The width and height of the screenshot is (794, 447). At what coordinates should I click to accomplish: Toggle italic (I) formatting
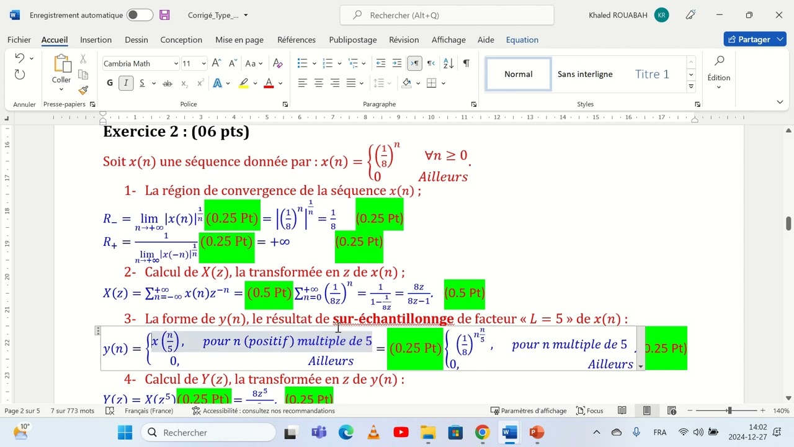[126, 83]
